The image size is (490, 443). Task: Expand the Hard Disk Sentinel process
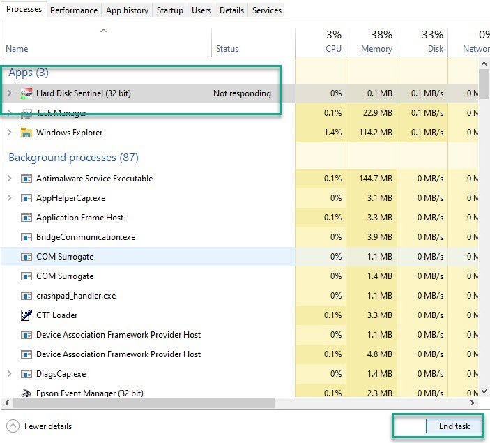click(10, 93)
